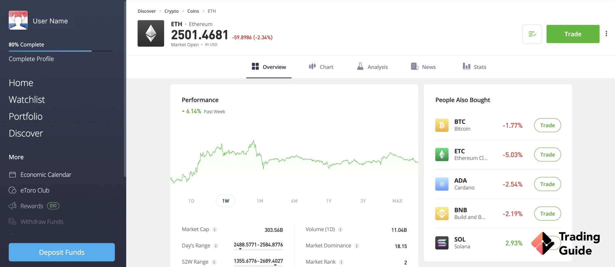Select the 1Y performance range

tap(329, 201)
